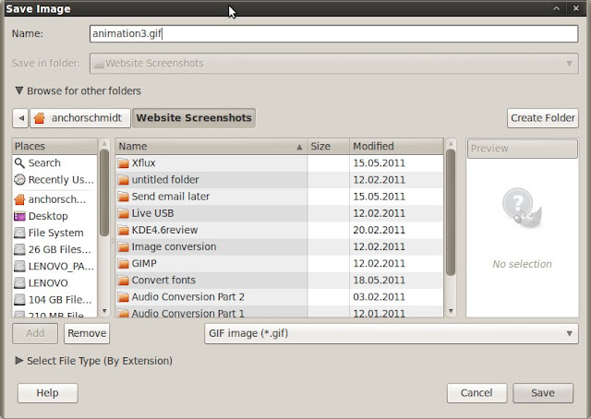The width and height of the screenshot is (591, 419).
Task: Select Recently Us... in Places
Action: click(55, 180)
